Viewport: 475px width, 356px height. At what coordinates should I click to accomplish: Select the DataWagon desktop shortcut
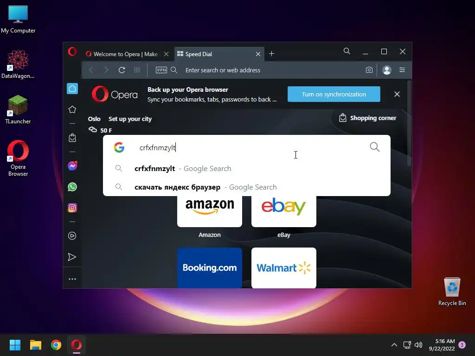click(18, 64)
